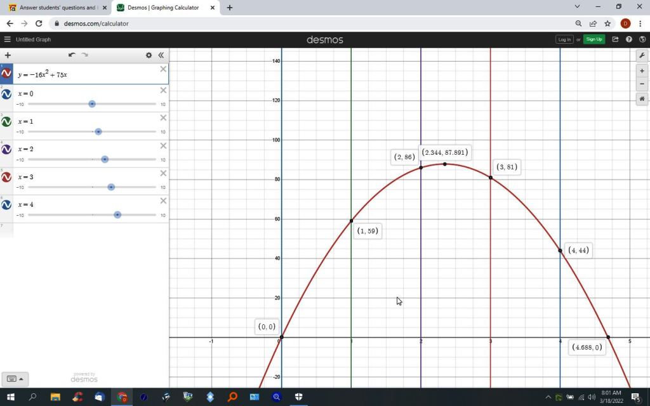Open Windows taskbar search

coord(32,397)
